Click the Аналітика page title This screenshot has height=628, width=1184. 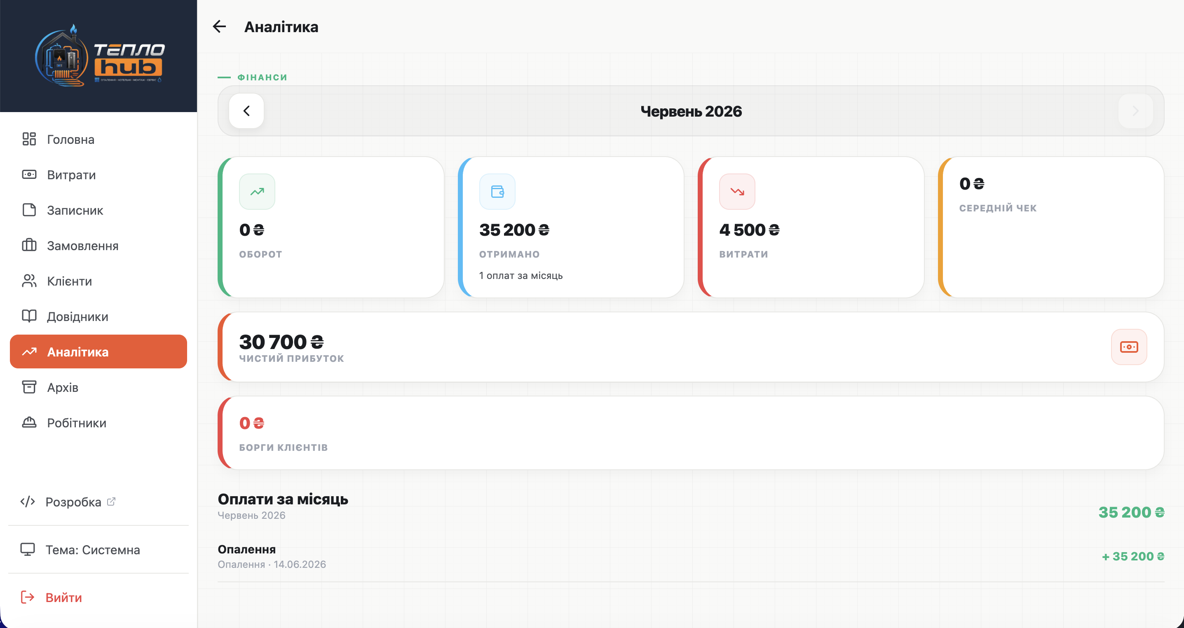[x=281, y=27]
